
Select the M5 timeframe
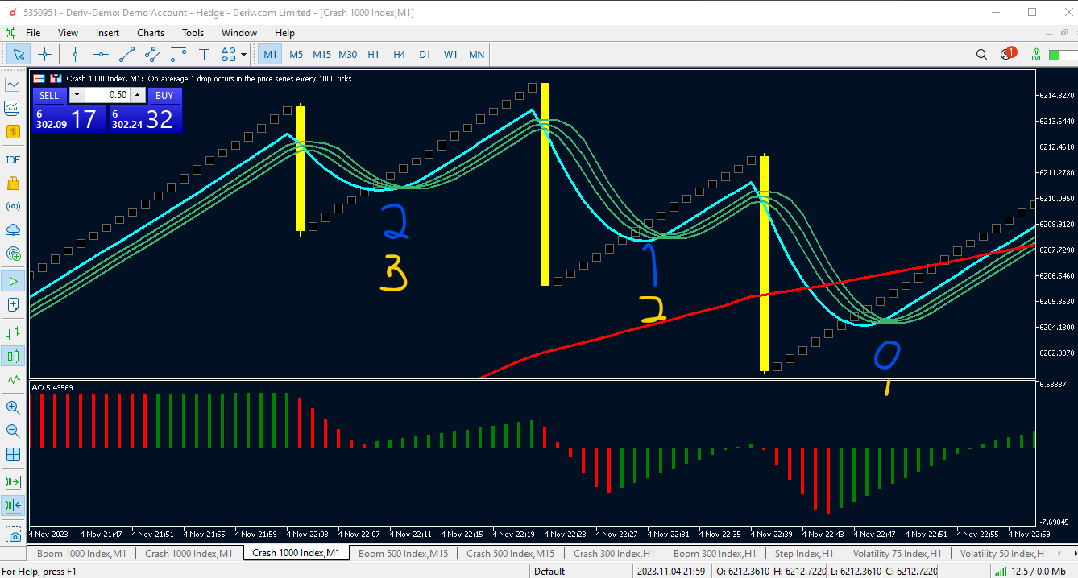point(296,55)
